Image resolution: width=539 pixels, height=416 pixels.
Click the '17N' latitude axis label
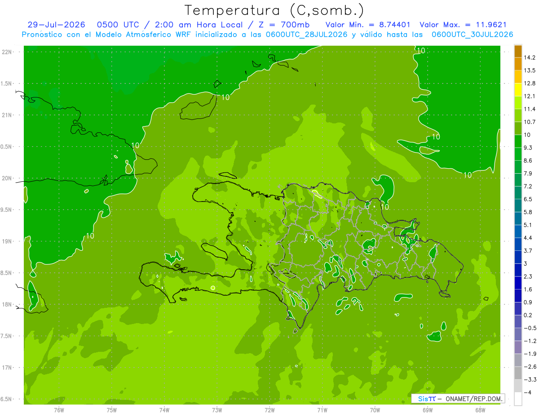point(7,368)
